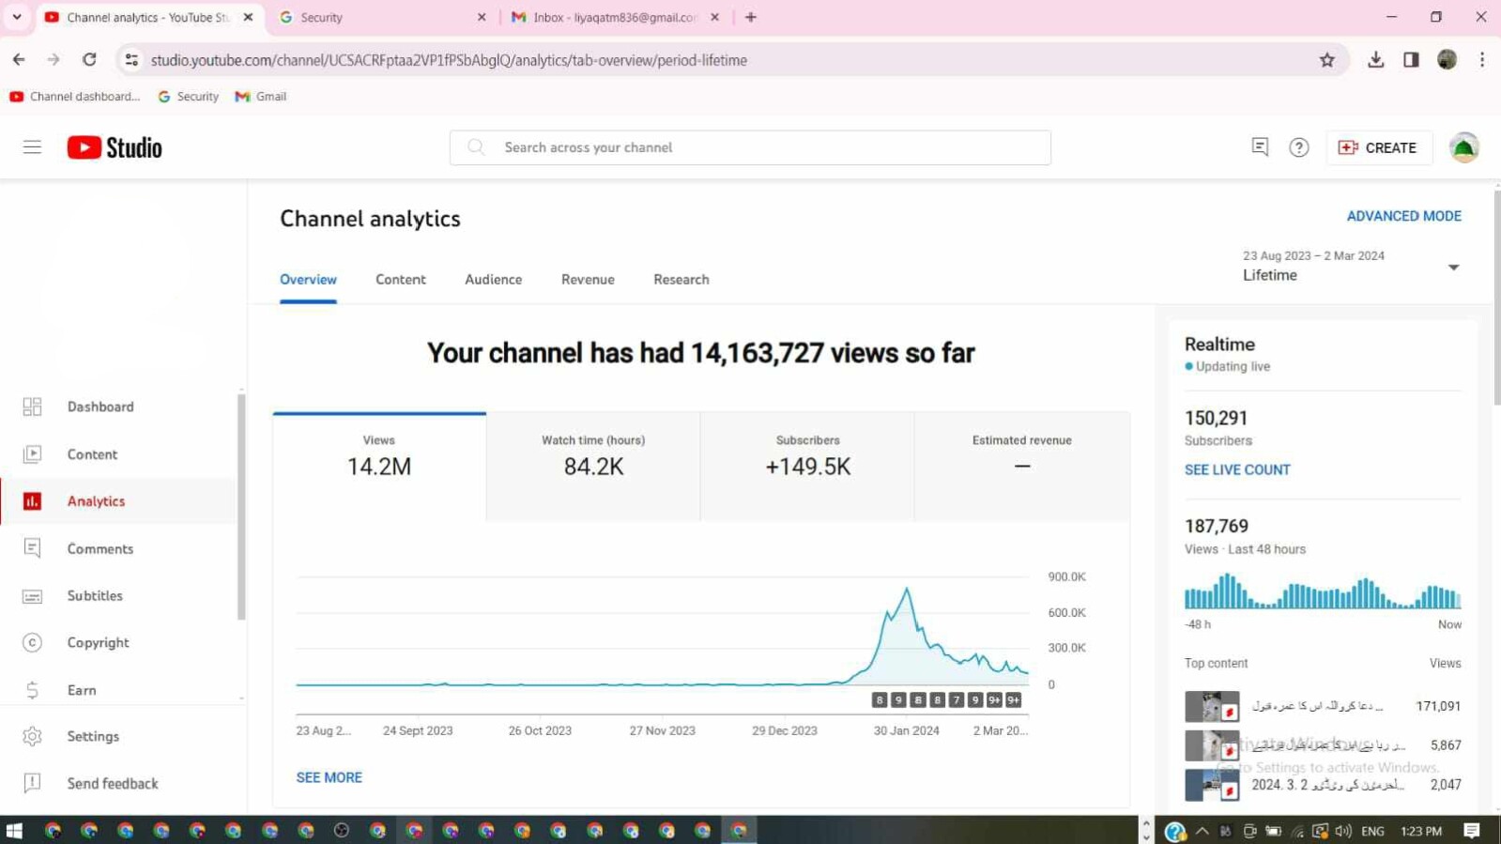Switch to ADVANCED MODE
The width and height of the screenshot is (1501, 844).
1403,216
